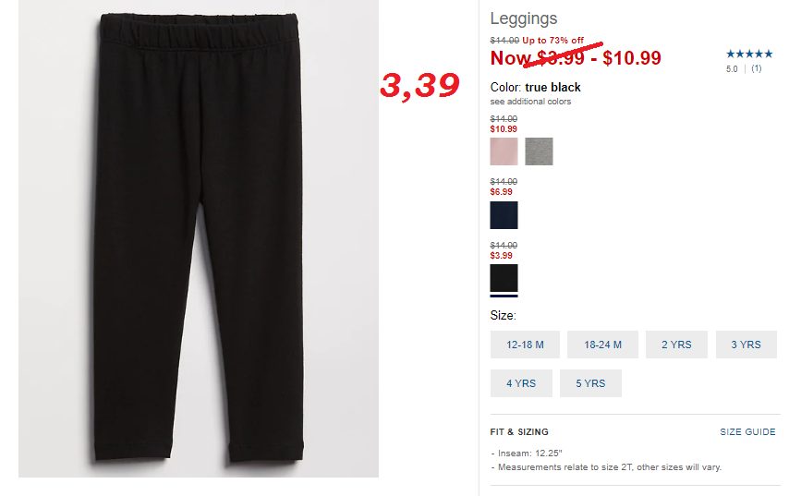Pick the 2 YRS size option
789x496 pixels.
(x=676, y=345)
